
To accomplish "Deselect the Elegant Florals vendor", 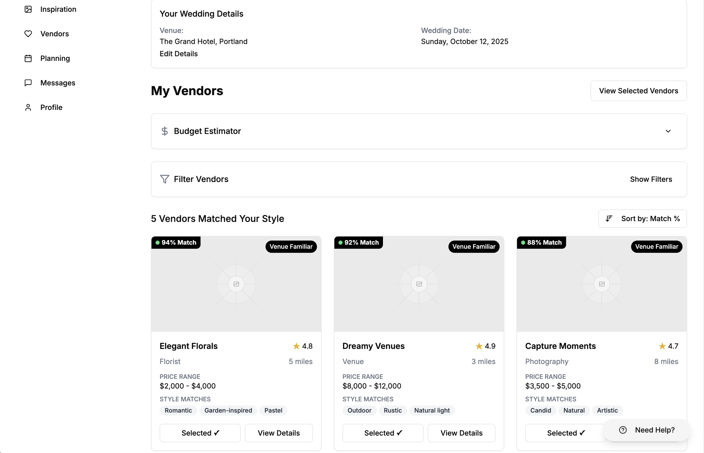I will point(200,433).
